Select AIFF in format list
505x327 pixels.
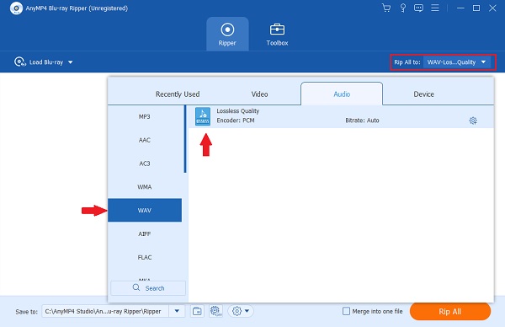pos(145,233)
